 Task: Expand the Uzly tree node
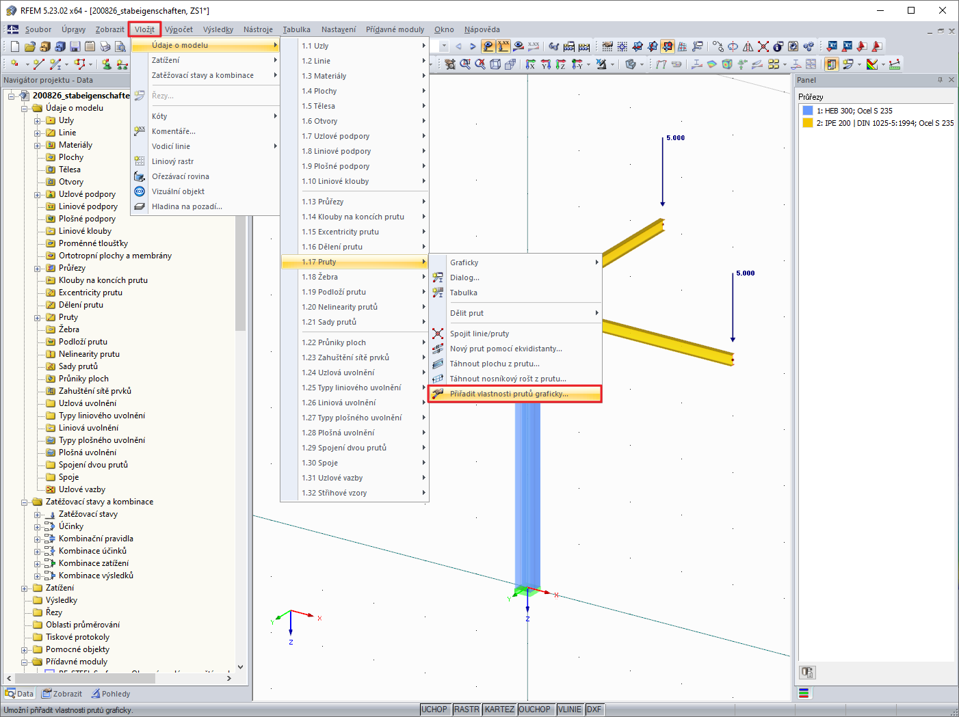point(38,121)
